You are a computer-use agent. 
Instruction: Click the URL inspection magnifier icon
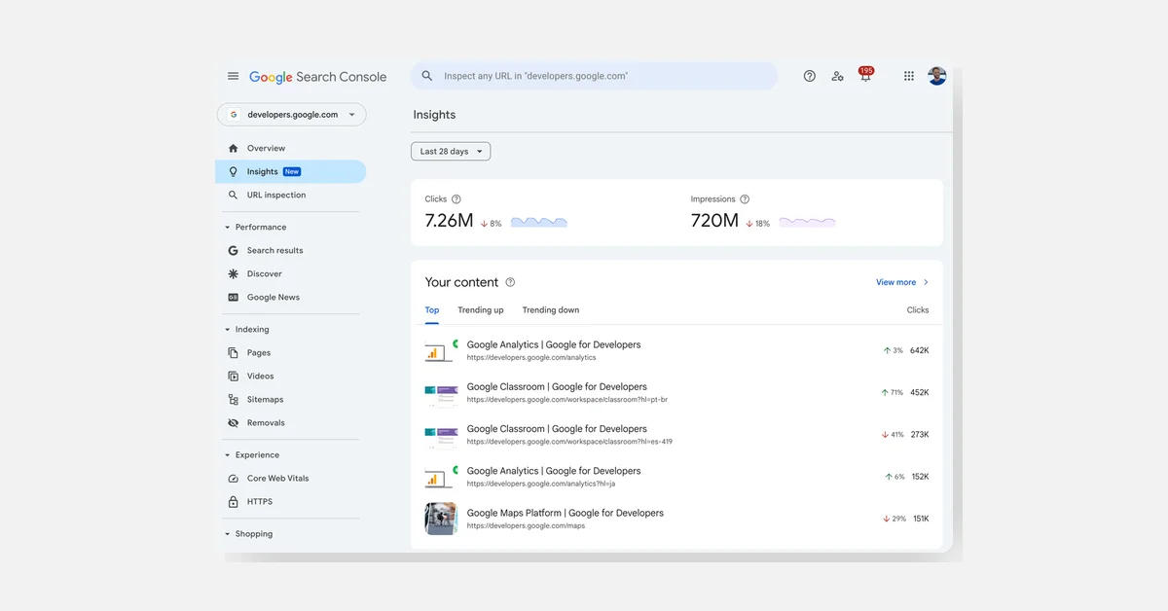point(233,195)
